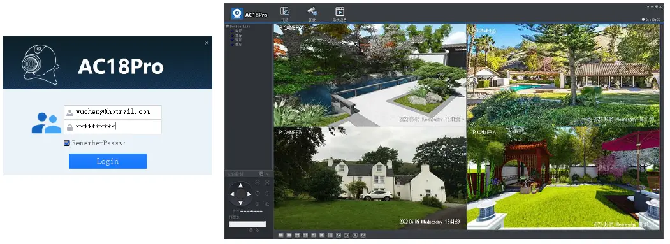Switch to 36-channel split layout
670x244 pixels.
tap(354, 236)
